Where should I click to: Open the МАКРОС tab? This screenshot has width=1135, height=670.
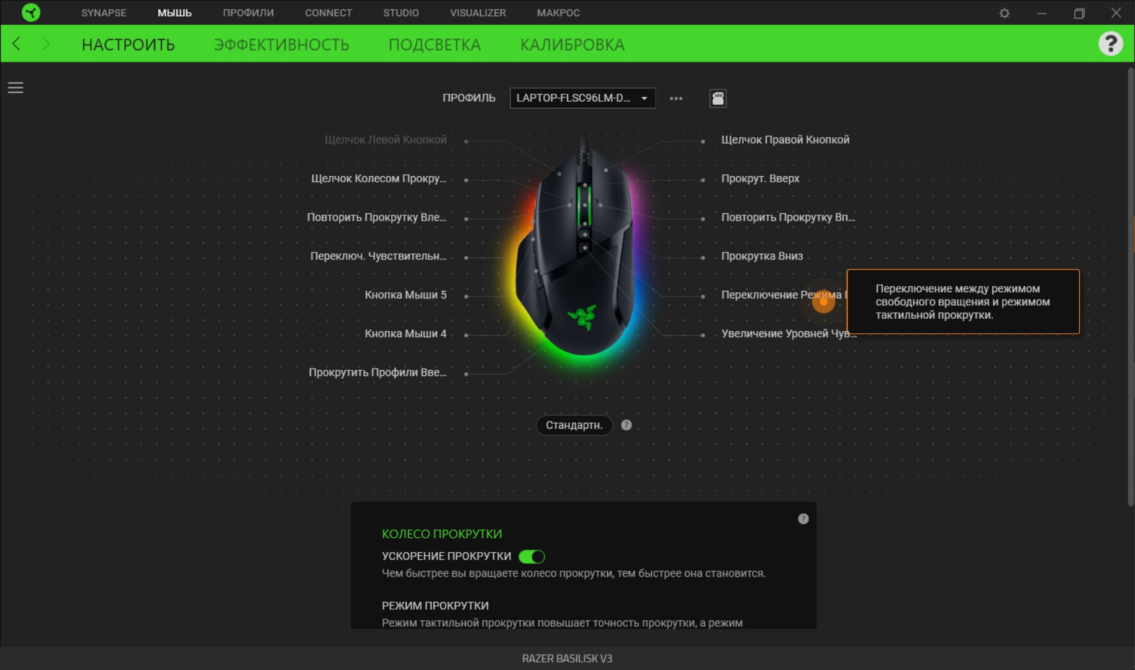click(558, 12)
